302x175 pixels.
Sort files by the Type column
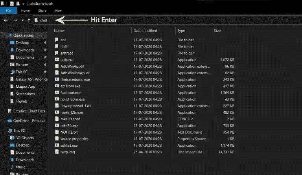click(181, 31)
